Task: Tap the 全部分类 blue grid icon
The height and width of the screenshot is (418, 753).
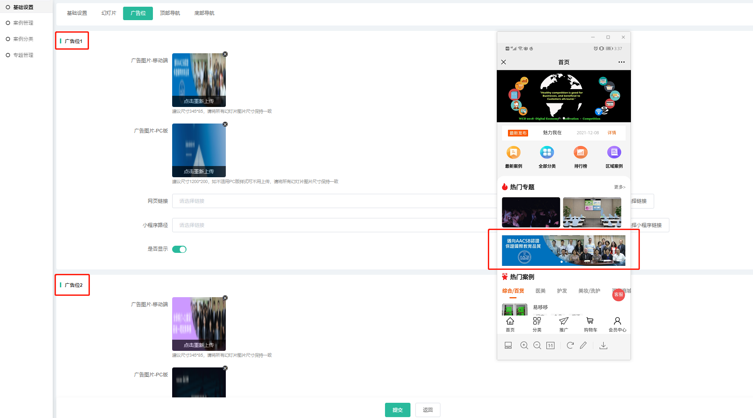Action: point(547,153)
